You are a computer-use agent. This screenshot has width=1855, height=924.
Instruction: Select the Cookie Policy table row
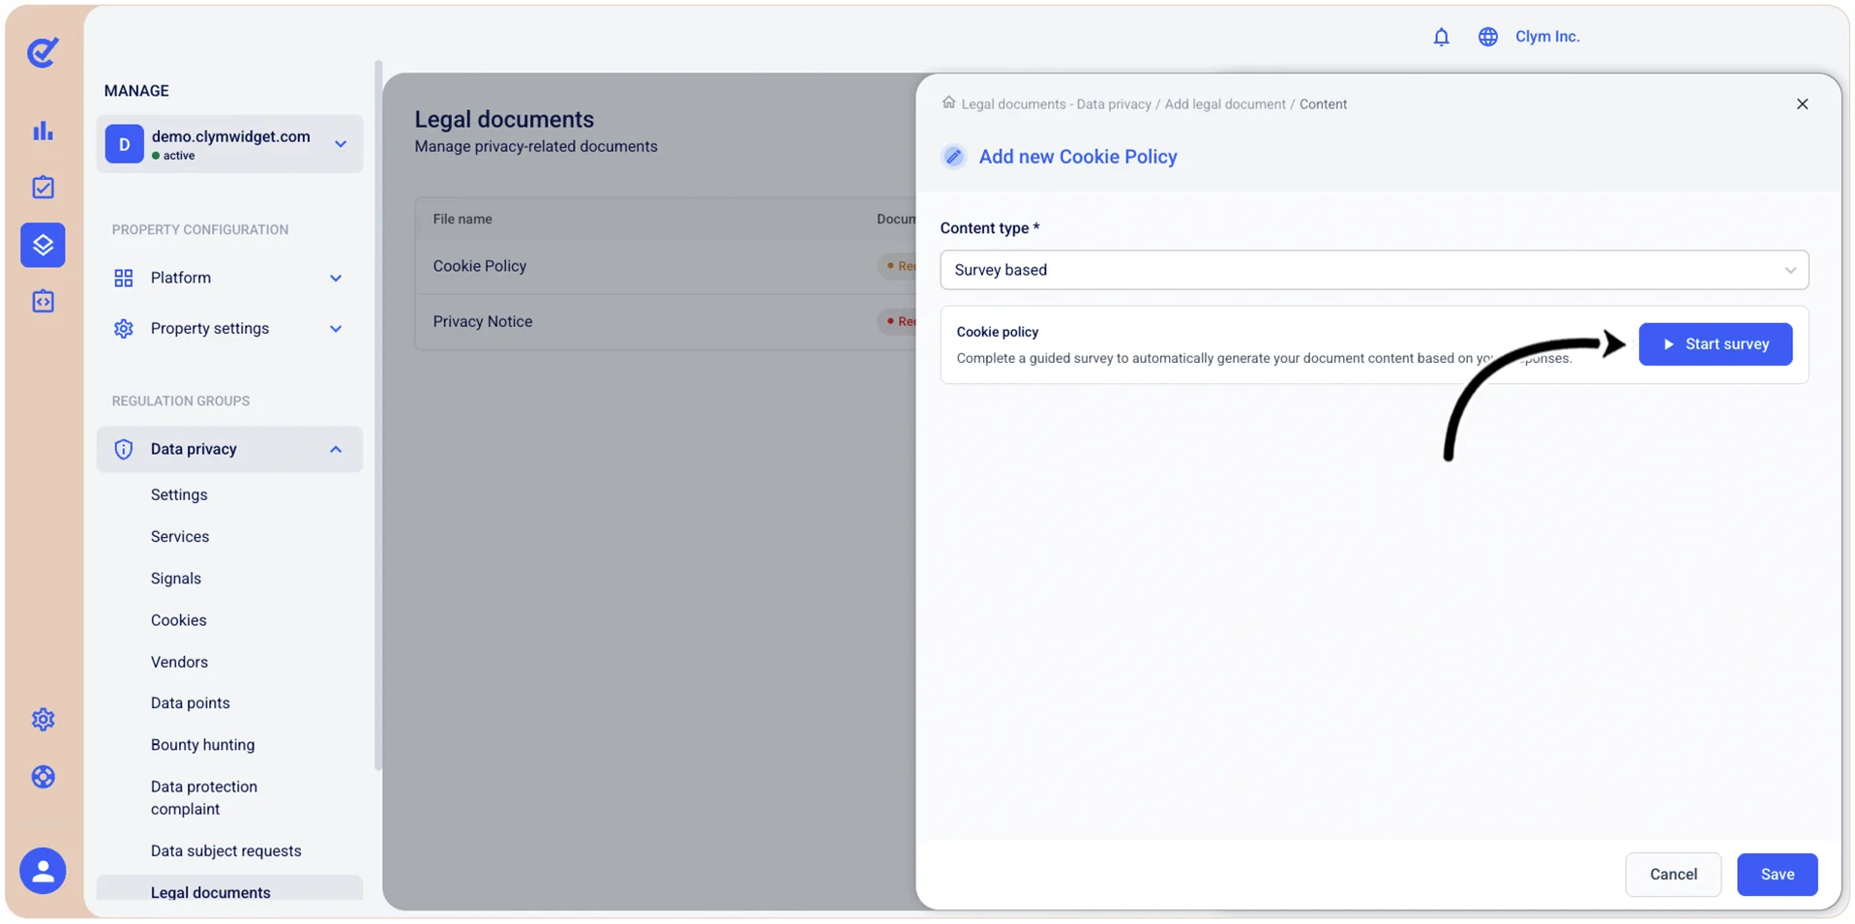(667, 266)
